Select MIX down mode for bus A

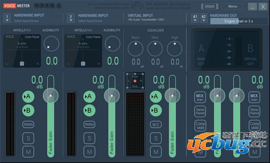click(x=200, y=97)
